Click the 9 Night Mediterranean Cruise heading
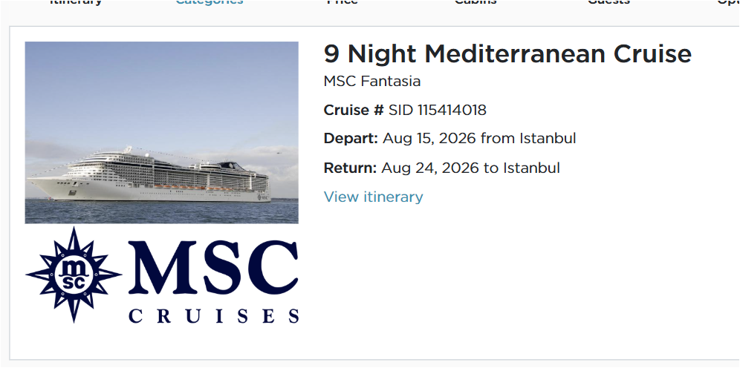 click(x=507, y=53)
